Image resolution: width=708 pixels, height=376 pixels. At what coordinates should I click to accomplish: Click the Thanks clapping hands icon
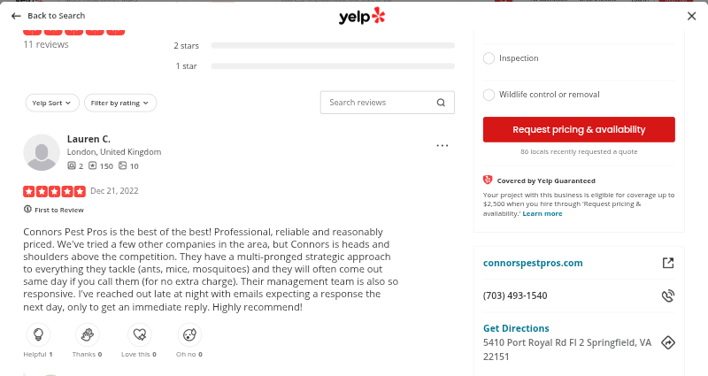coord(87,334)
